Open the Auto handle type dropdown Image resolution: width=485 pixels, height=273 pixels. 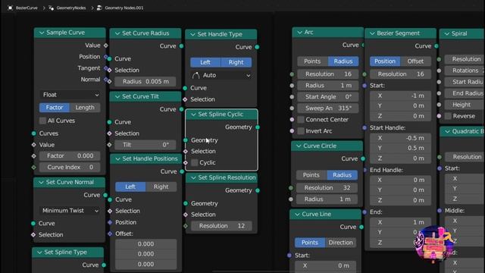221,75
